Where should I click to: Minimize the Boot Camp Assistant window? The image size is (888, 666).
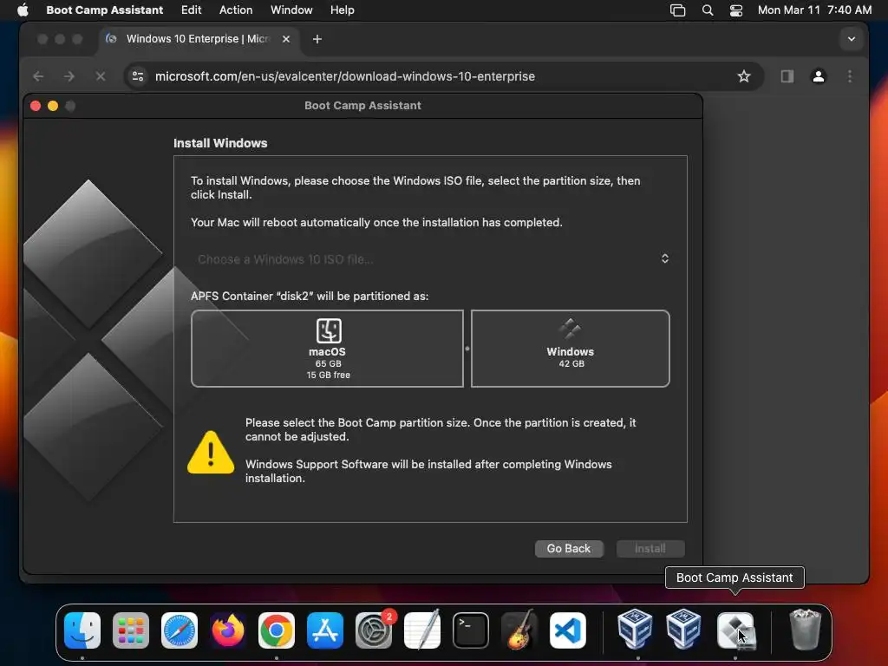pos(53,106)
